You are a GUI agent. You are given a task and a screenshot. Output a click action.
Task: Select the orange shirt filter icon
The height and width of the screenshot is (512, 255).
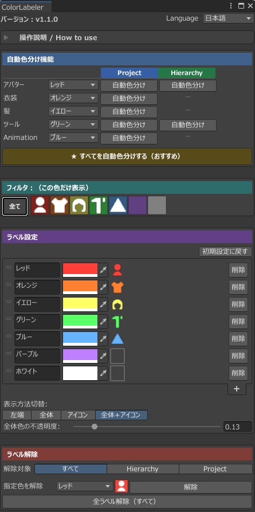[x=60, y=205]
